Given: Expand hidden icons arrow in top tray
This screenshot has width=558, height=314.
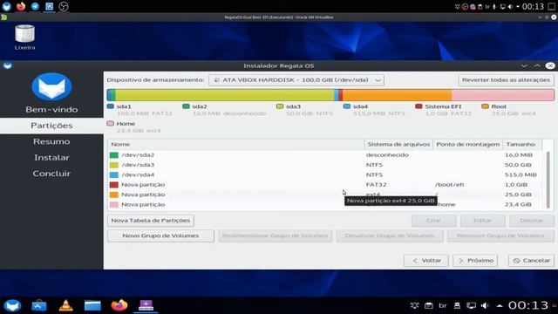Looking at the screenshot, I should [x=518, y=7].
